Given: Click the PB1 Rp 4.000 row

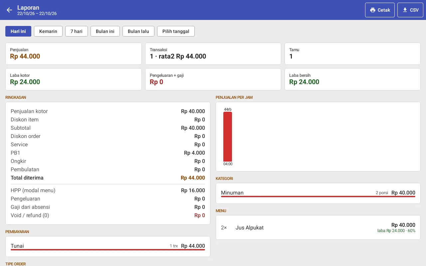Looking at the screenshot, I should [x=108, y=153].
